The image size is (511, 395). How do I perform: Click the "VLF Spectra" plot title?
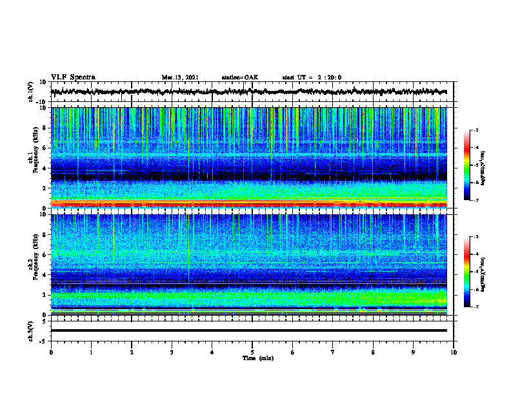point(73,77)
